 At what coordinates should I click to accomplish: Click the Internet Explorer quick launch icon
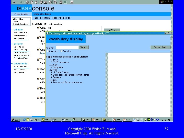[x=24, y=120]
